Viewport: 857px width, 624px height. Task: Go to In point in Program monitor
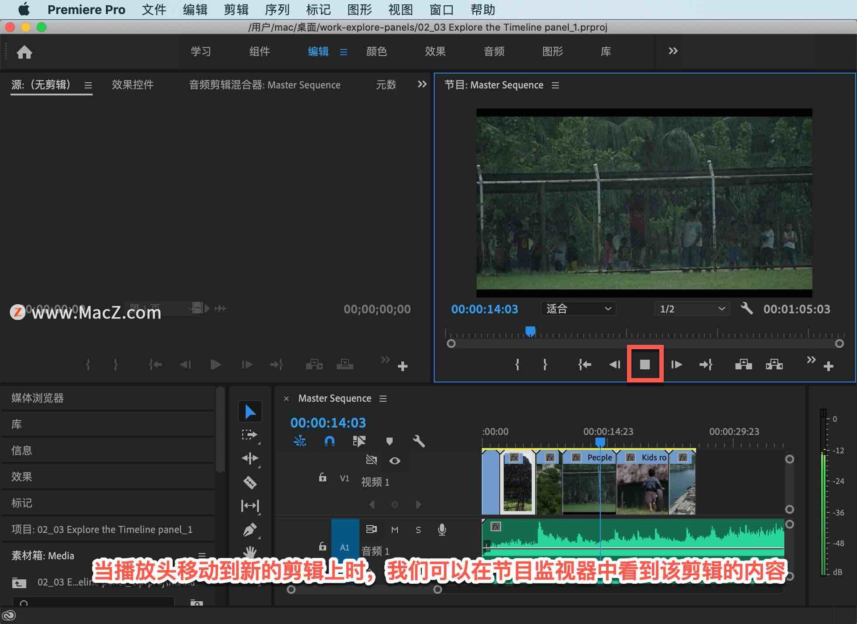584,364
